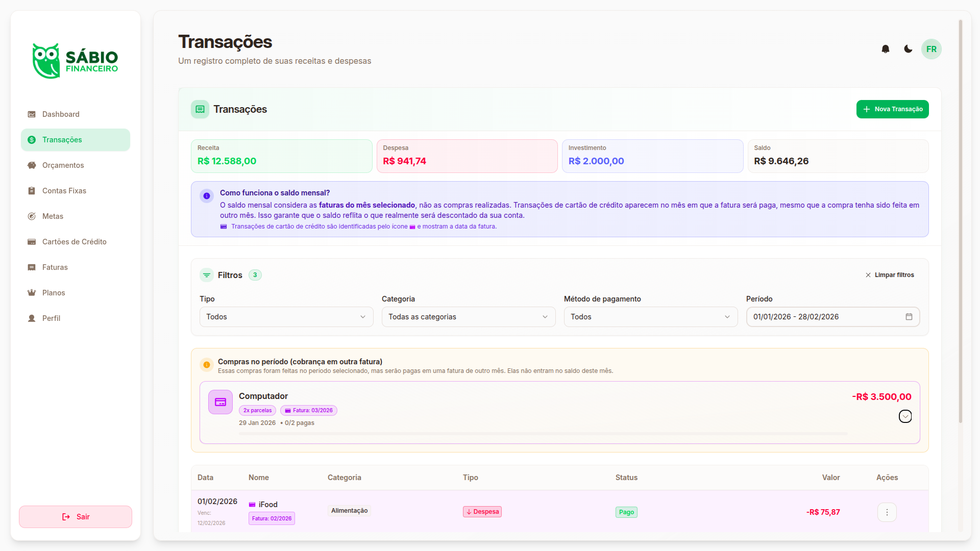This screenshot has height=551, width=980.
Task: Expand the Computador purchase details chevron
Action: 905,416
